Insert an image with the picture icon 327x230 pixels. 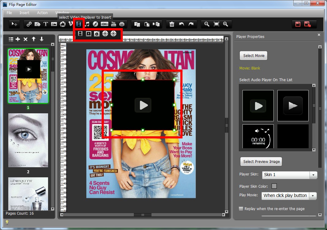54,24
